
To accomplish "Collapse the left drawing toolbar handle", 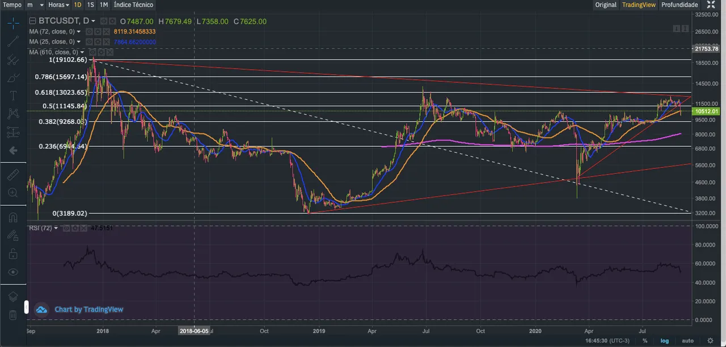I will click(26, 307).
